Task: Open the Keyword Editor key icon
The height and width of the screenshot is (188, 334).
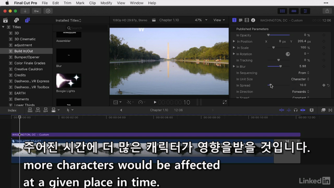Action: [36, 11]
